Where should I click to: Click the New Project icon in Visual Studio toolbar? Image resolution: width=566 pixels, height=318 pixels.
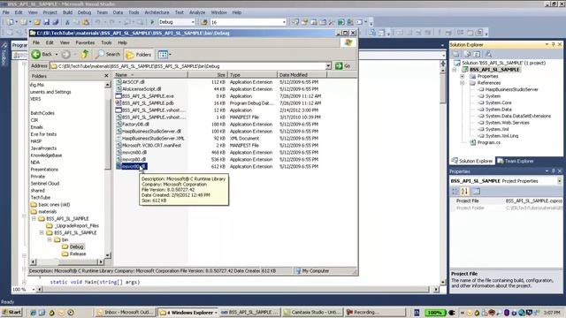10,22
